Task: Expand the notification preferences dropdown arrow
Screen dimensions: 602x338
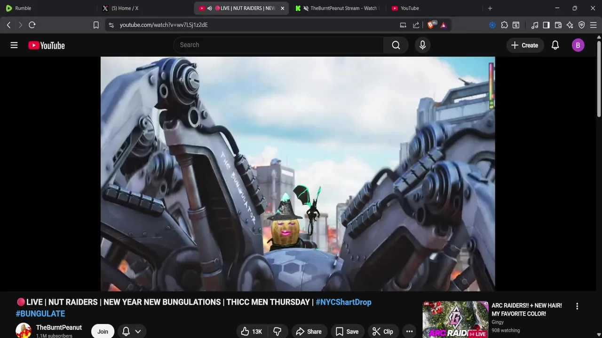Action: tap(138, 331)
